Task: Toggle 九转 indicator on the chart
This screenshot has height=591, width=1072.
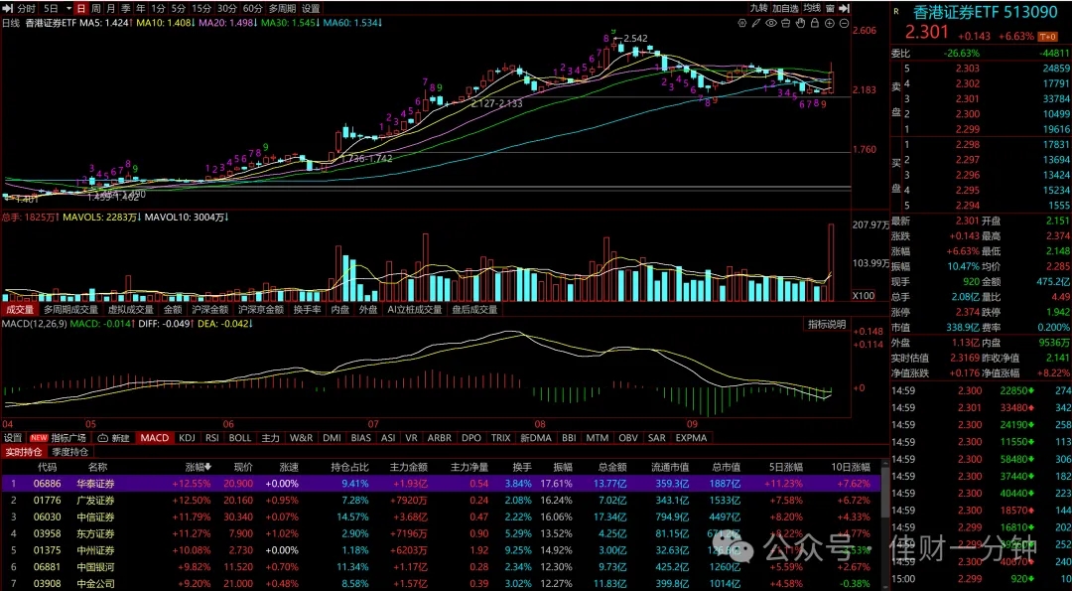Action: tap(759, 8)
